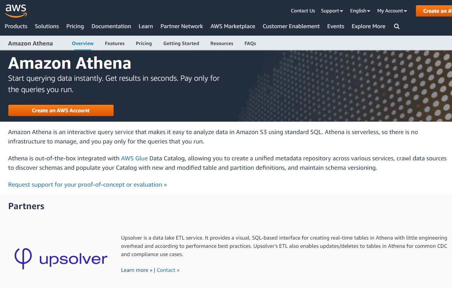Viewport: 452px width, 288px height.
Task: Open the Partner Network menu
Action: click(x=182, y=26)
